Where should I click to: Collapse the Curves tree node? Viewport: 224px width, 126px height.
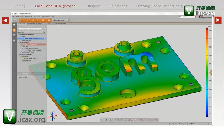coord(20,46)
